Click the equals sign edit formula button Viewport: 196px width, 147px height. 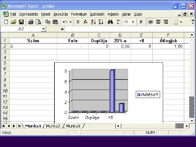(x=62, y=29)
